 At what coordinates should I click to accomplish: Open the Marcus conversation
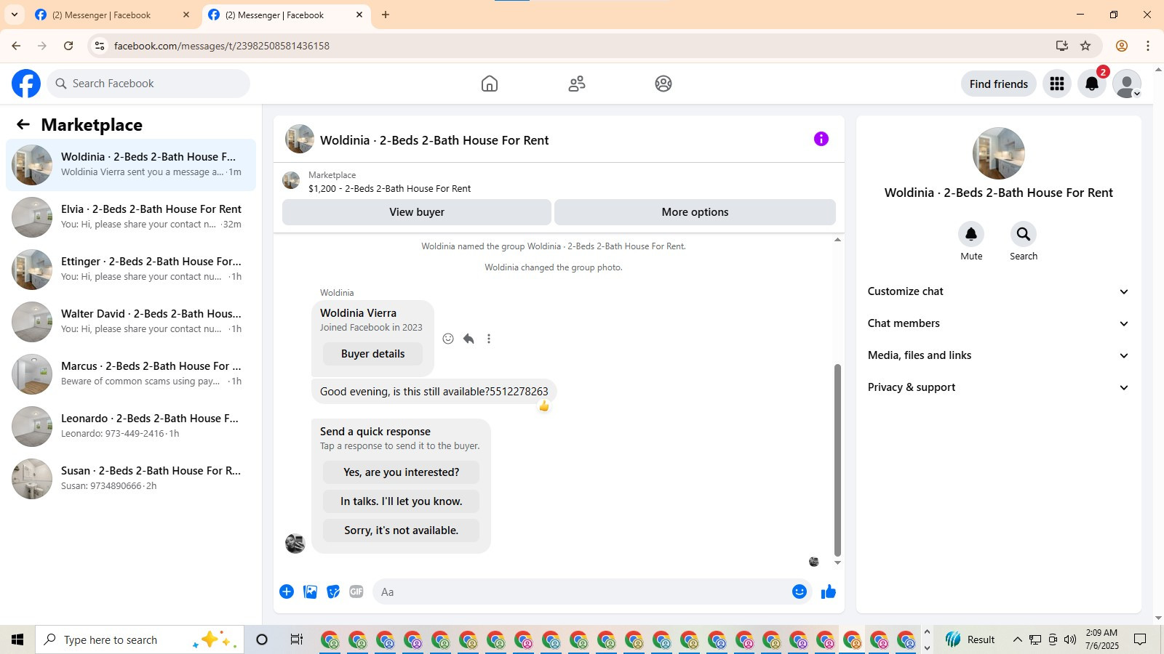(131, 374)
